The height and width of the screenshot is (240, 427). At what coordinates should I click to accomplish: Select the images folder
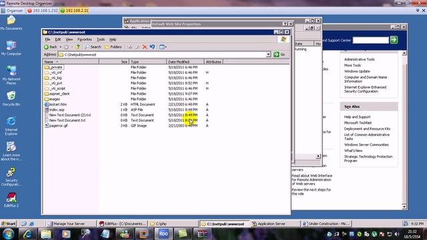52,99
